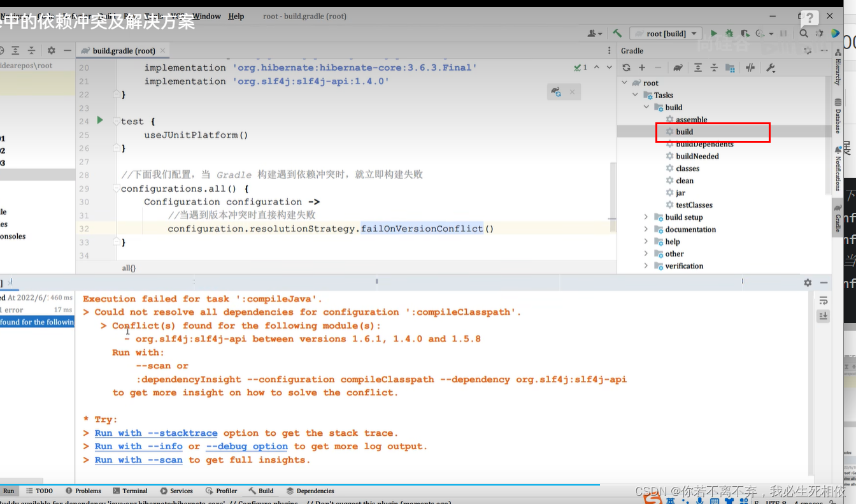Reload all Gradle projects

coord(627,68)
